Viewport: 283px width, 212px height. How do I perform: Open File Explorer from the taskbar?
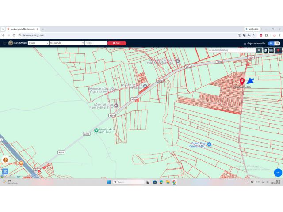pyautogui.click(x=168, y=182)
